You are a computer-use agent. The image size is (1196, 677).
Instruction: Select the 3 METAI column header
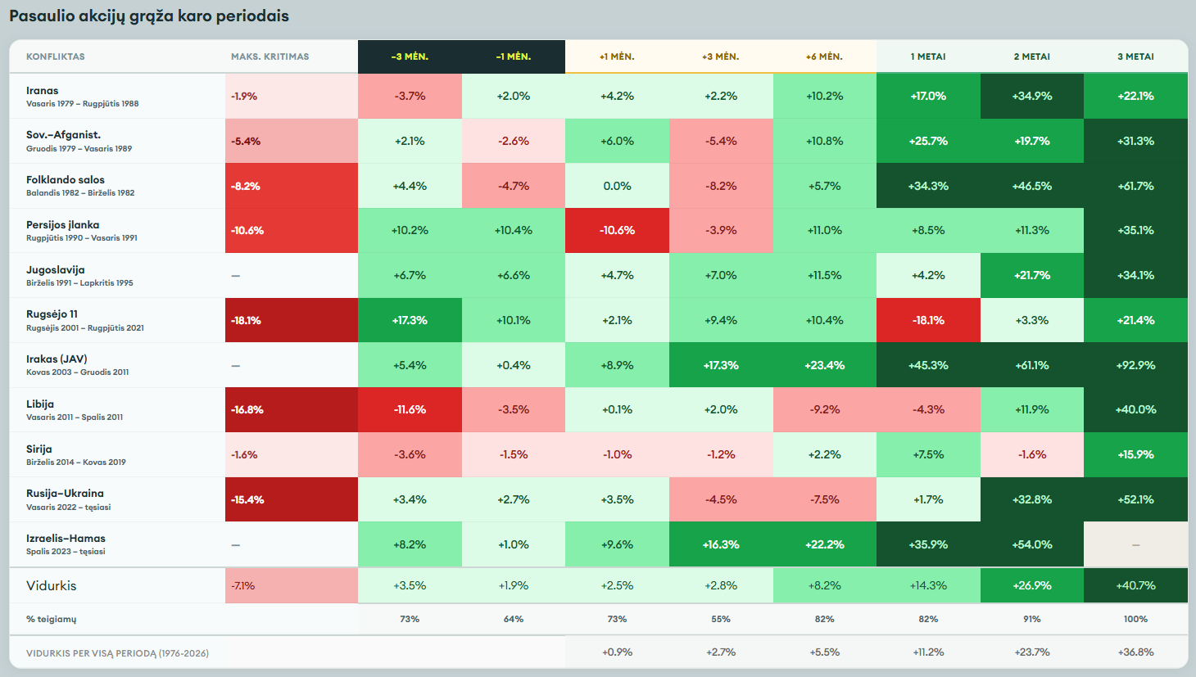point(1135,56)
